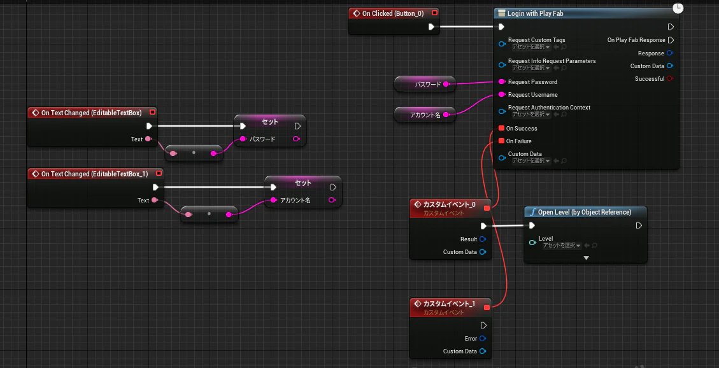Click the Custom Data pin on カスタムイベント_1

(482, 351)
